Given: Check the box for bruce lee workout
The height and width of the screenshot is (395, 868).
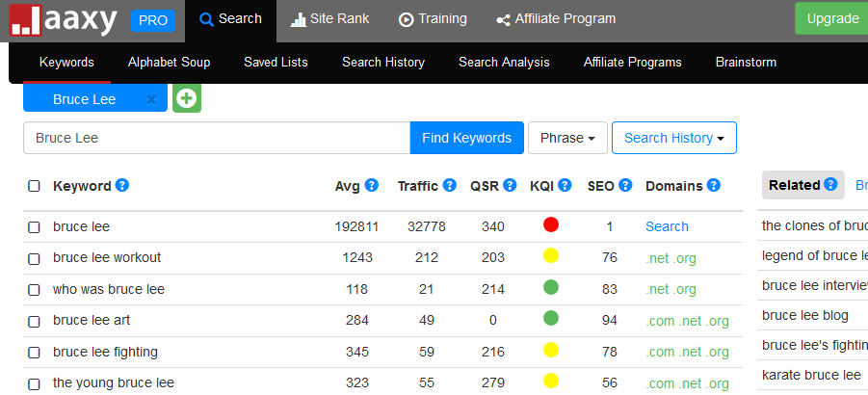Looking at the screenshot, I should (x=35, y=258).
